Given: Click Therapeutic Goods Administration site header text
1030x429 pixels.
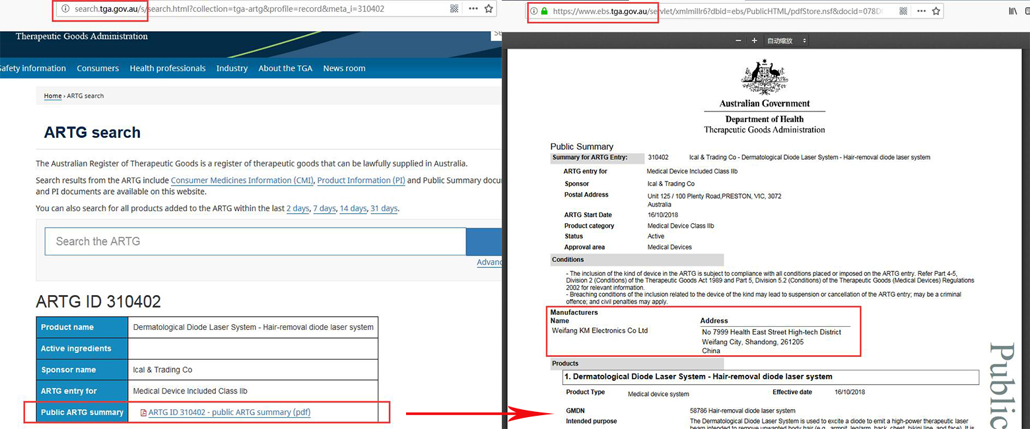Looking at the screenshot, I should point(82,36).
